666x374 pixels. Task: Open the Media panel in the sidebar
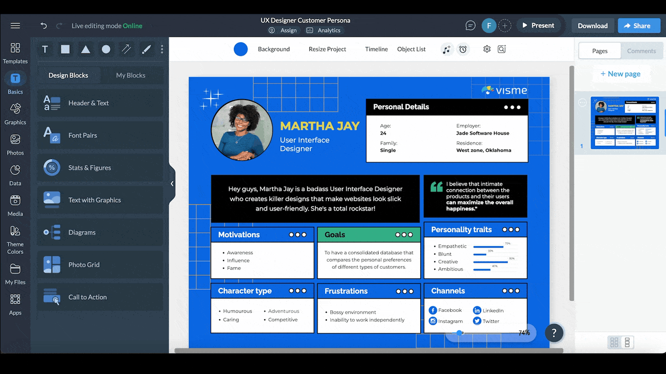(x=15, y=206)
